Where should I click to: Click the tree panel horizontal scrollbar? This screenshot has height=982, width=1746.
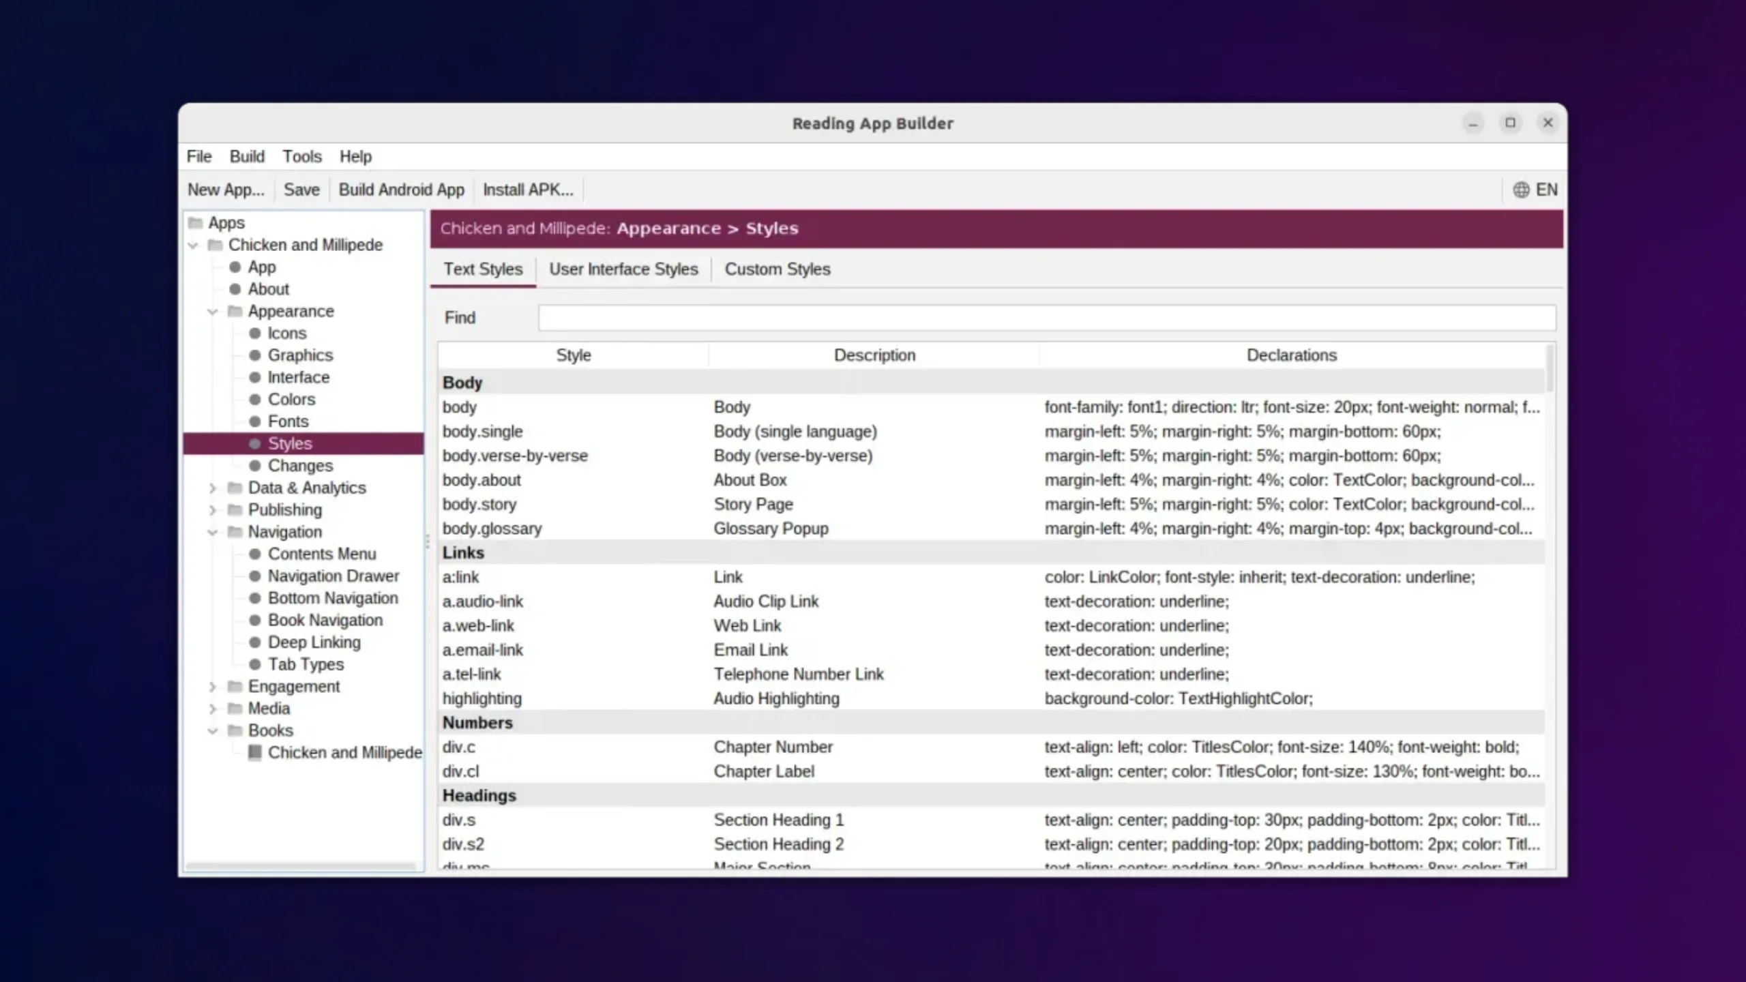tap(301, 867)
